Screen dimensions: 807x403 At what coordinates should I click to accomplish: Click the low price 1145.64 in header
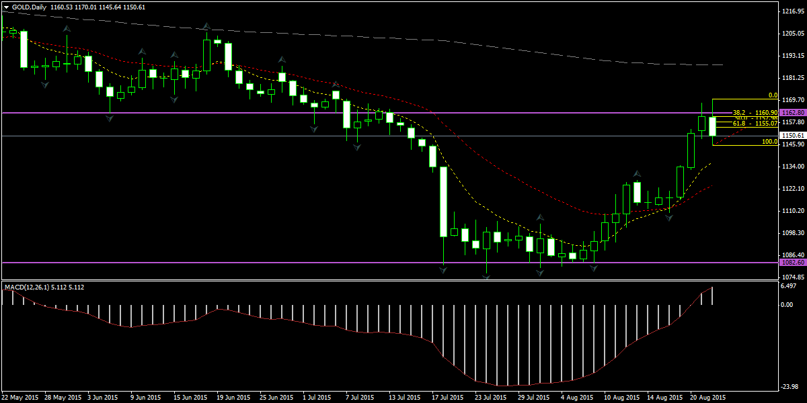[110, 7]
